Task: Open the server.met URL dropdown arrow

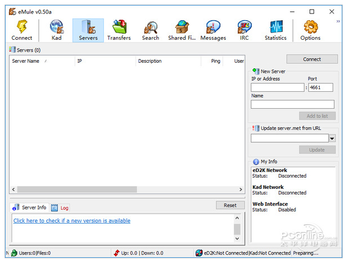Action: pyautogui.click(x=332, y=138)
